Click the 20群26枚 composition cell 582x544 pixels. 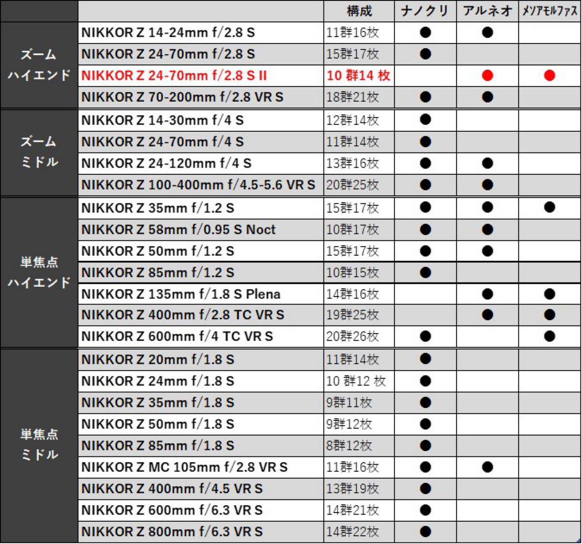(x=359, y=336)
